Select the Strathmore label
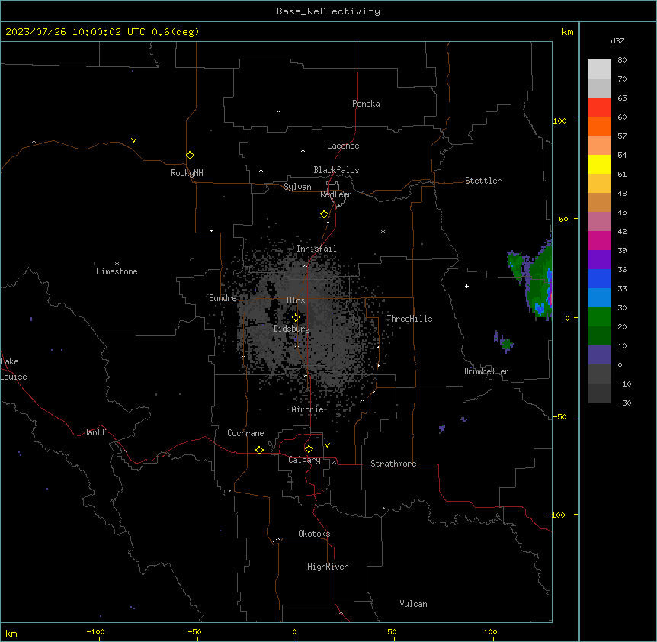657x642 pixels. (x=393, y=464)
